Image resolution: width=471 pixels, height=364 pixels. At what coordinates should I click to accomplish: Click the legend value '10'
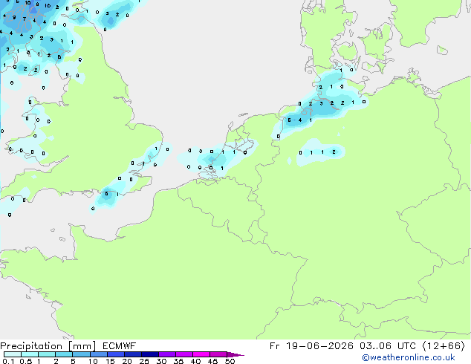[x=93, y=361]
